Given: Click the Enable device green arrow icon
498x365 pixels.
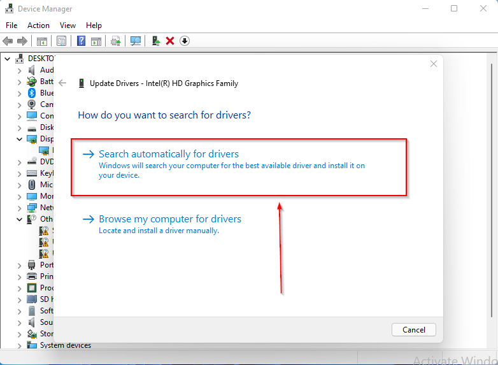Looking at the screenshot, I should pos(155,41).
